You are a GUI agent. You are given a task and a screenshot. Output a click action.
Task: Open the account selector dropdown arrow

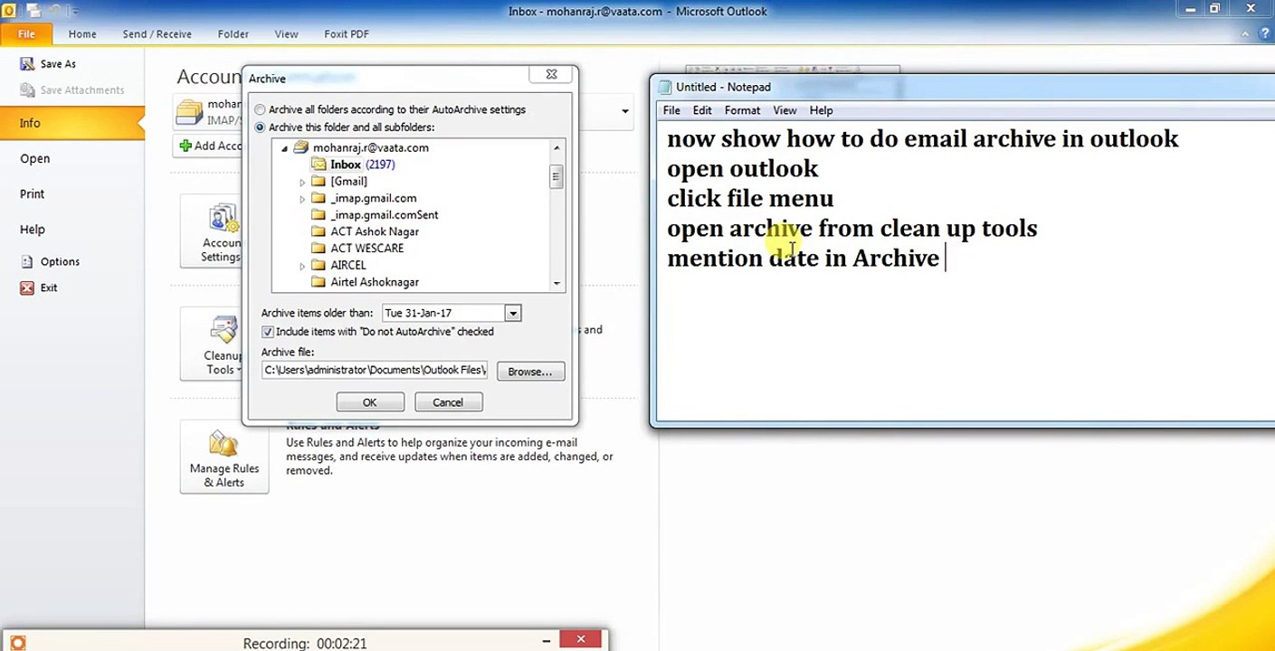point(625,111)
